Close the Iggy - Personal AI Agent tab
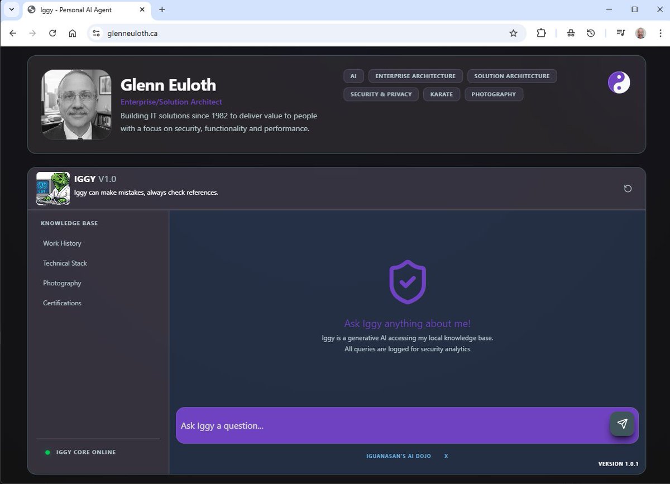Screen dimensions: 670x484 (141, 10)
